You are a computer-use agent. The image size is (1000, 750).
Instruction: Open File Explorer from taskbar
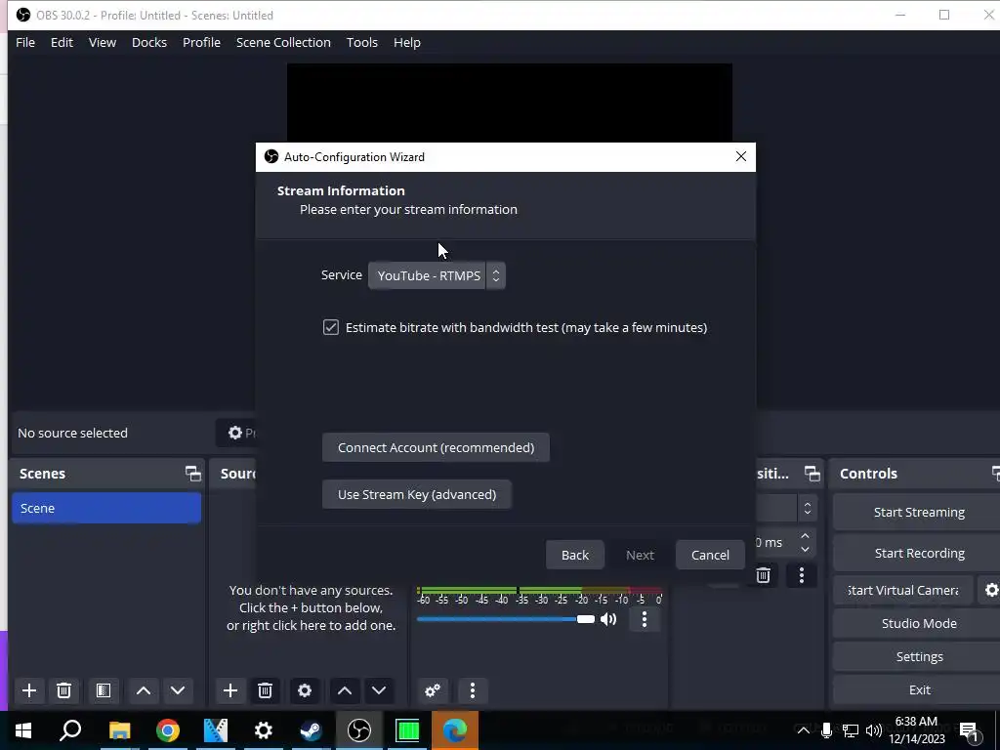point(119,730)
